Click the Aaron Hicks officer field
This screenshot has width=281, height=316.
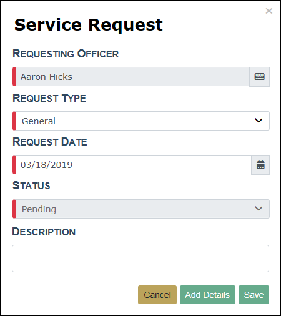point(131,77)
